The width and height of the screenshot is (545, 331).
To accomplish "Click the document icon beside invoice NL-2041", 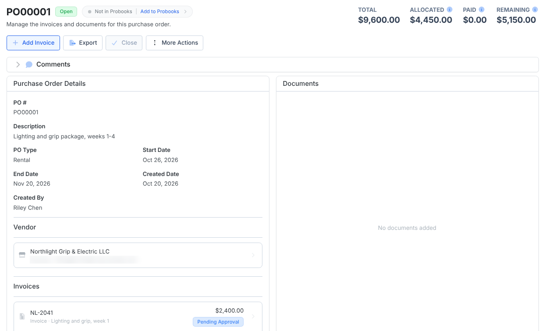I will [22, 316].
